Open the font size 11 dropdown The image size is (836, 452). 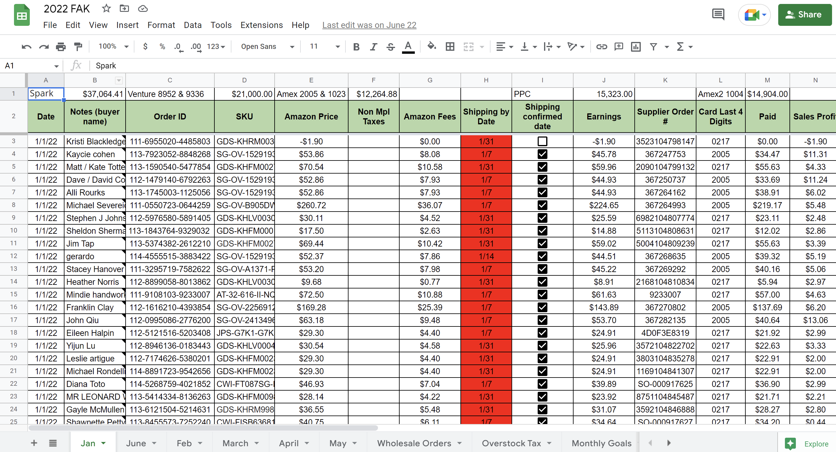pyautogui.click(x=324, y=47)
